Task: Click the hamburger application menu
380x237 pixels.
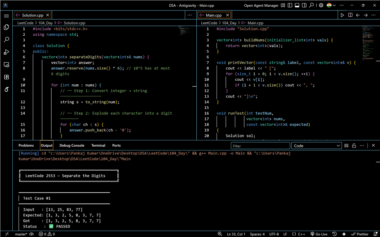Action: (x=6, y=15)
